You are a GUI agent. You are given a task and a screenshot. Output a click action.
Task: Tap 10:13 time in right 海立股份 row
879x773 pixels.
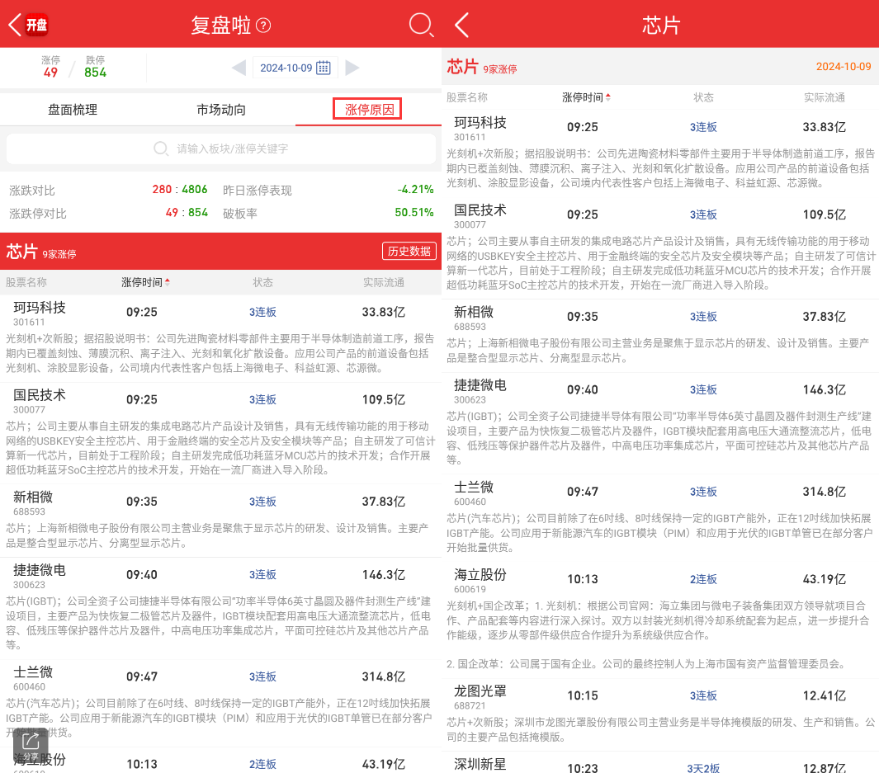[583, 579]
